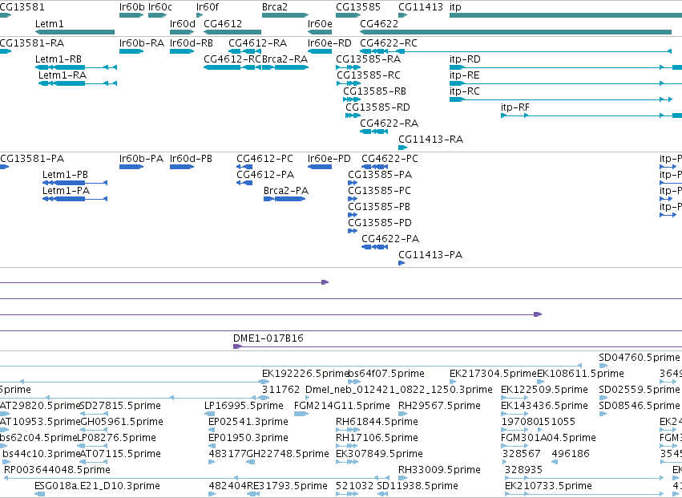Select BAC clone DME1-017B16
The height and width of the screenshot is (498, 682).
click(268, 338)
